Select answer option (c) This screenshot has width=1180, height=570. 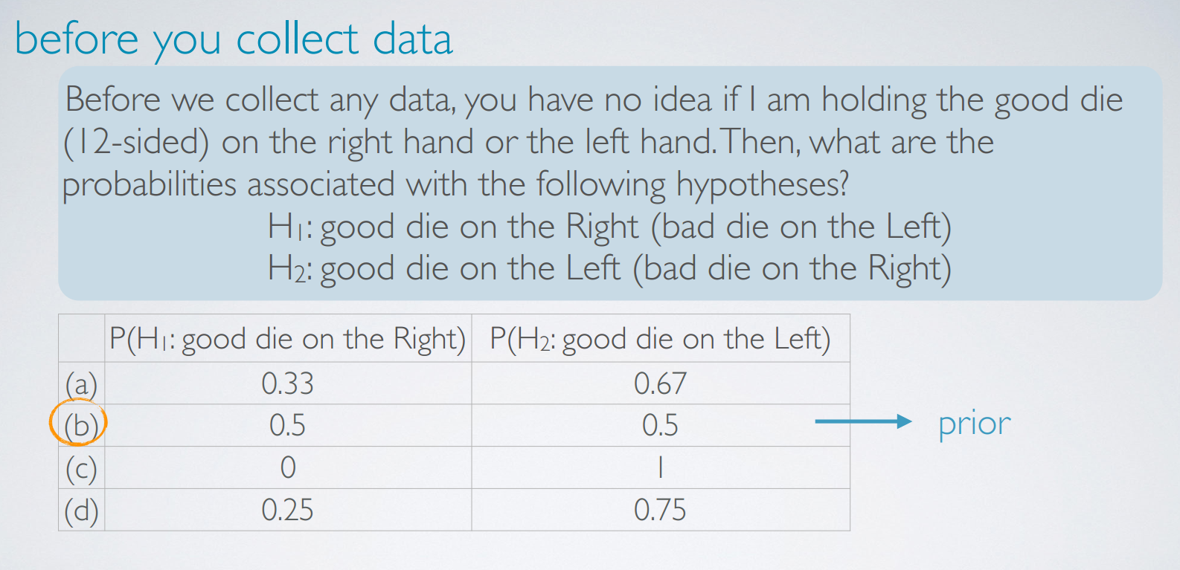tap(81, 468)
